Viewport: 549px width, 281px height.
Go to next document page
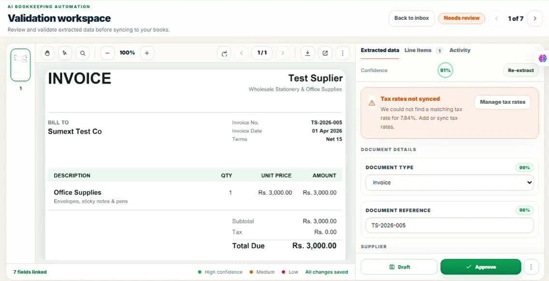click(x=283, y=53)
